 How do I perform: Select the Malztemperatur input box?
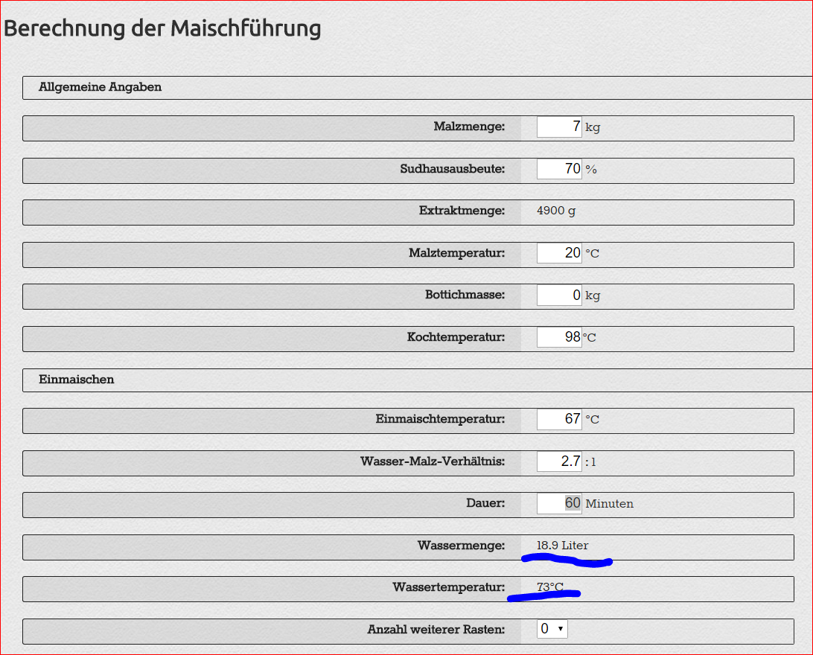[x=559, y=253]
